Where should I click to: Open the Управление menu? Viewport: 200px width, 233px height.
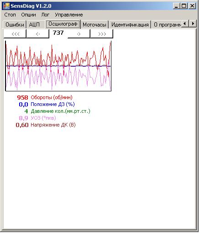[69, 15]
